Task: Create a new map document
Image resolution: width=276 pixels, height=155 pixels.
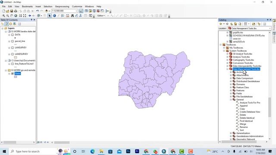Action: (x=4, y=11)
